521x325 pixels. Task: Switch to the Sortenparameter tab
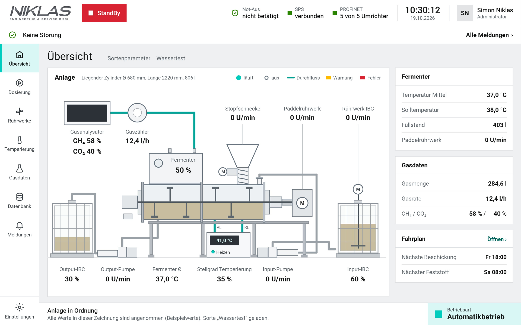[129, 58]
